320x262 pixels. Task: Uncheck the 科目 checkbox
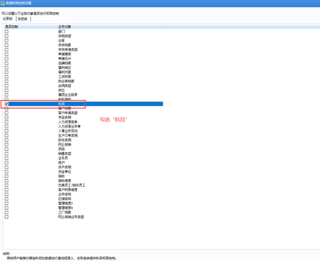click(6, 104)
